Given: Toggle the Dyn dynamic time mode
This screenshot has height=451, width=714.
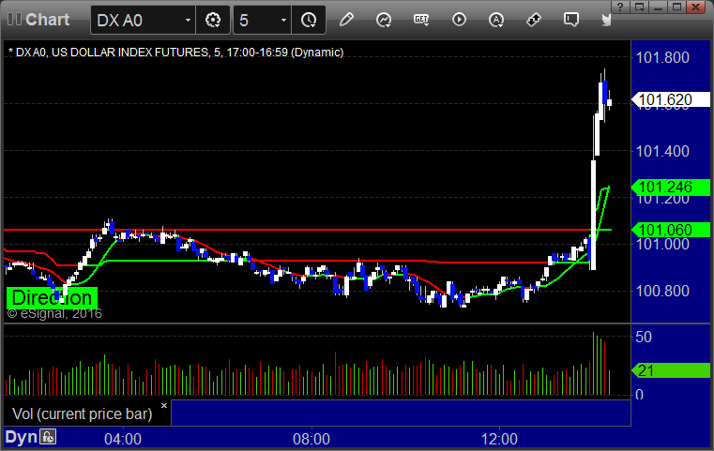Looking at the screenshot, I should coord(21,437).
